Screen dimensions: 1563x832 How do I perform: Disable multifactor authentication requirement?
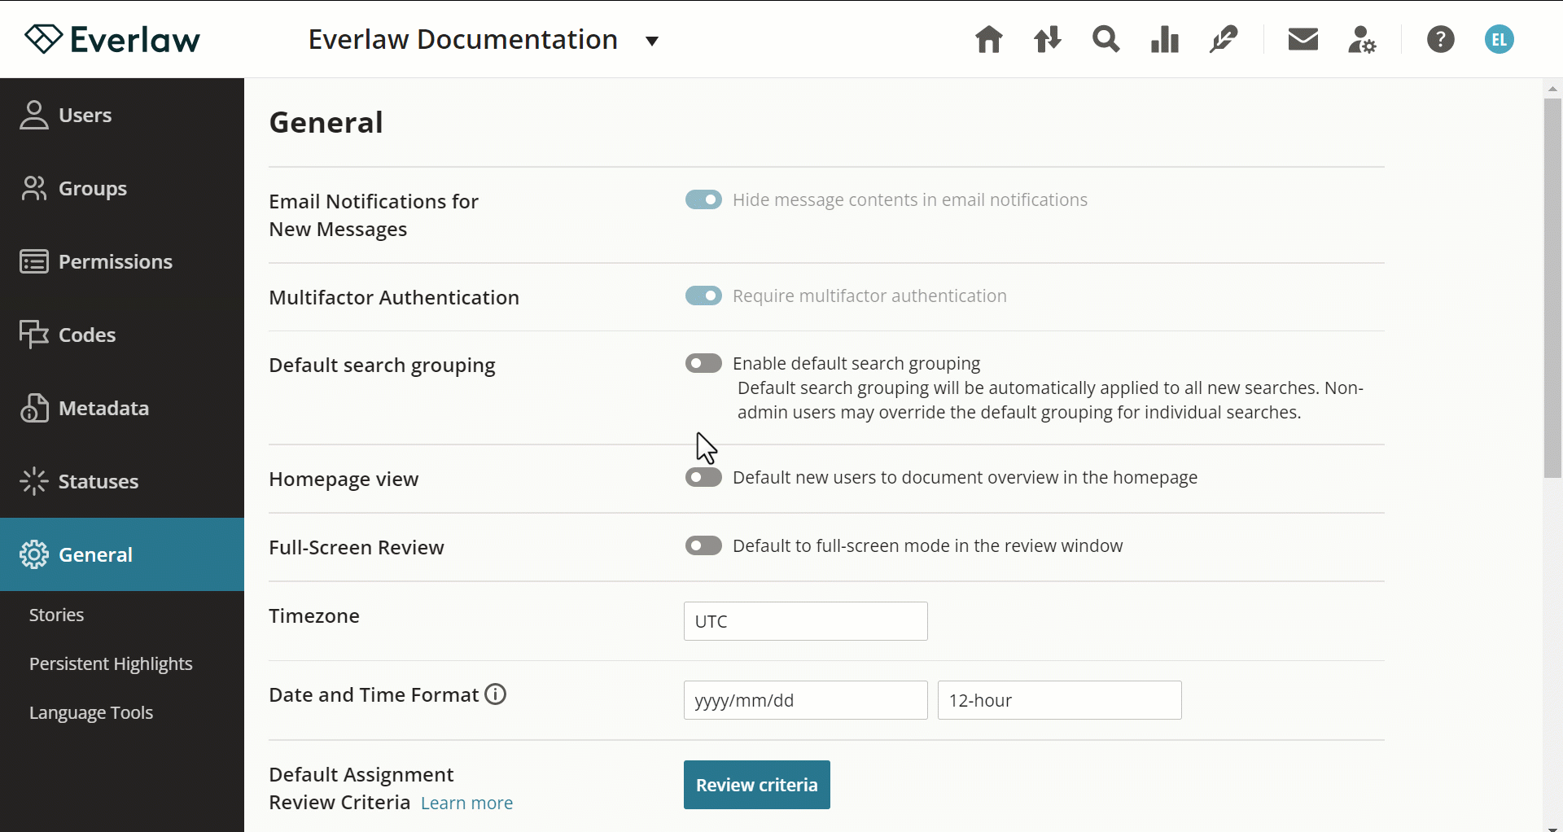tap(703, 296)
